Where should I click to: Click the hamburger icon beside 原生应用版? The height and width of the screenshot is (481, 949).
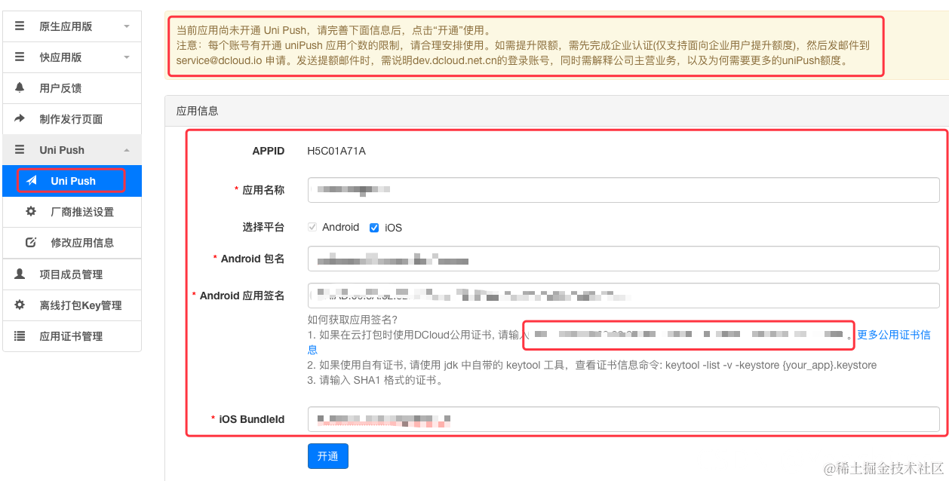pos(20,26)
